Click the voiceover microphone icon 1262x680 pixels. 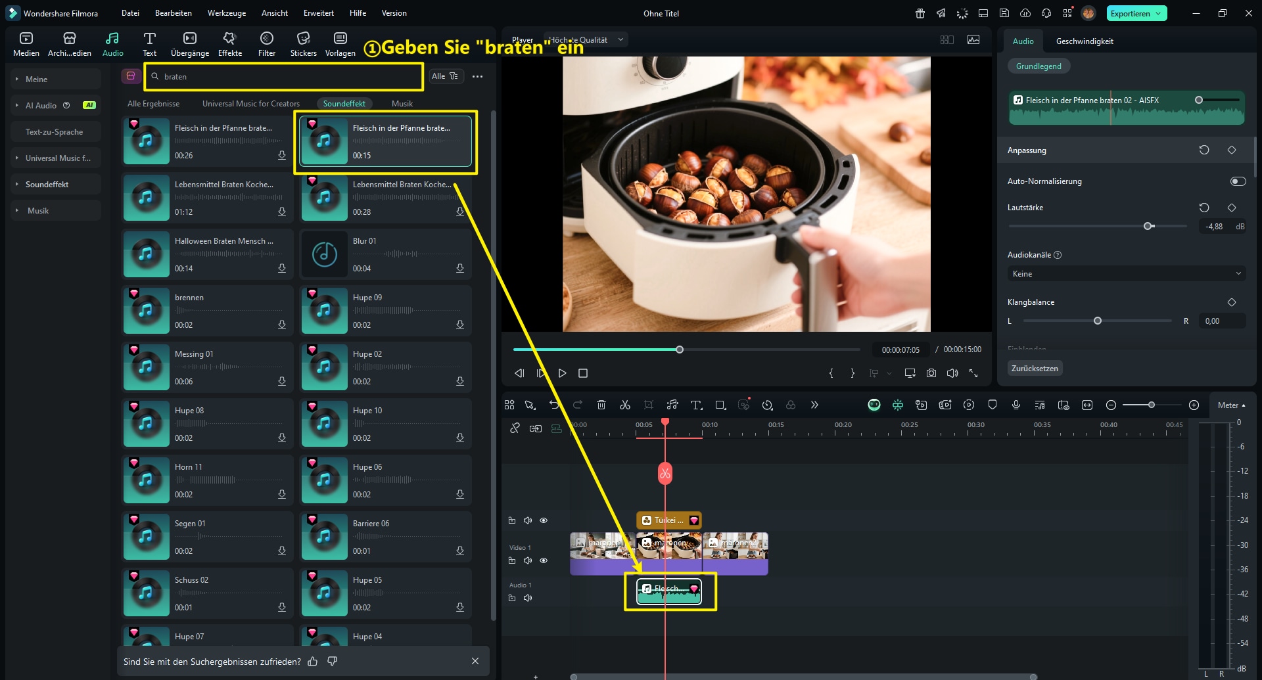click(1016, 405)
